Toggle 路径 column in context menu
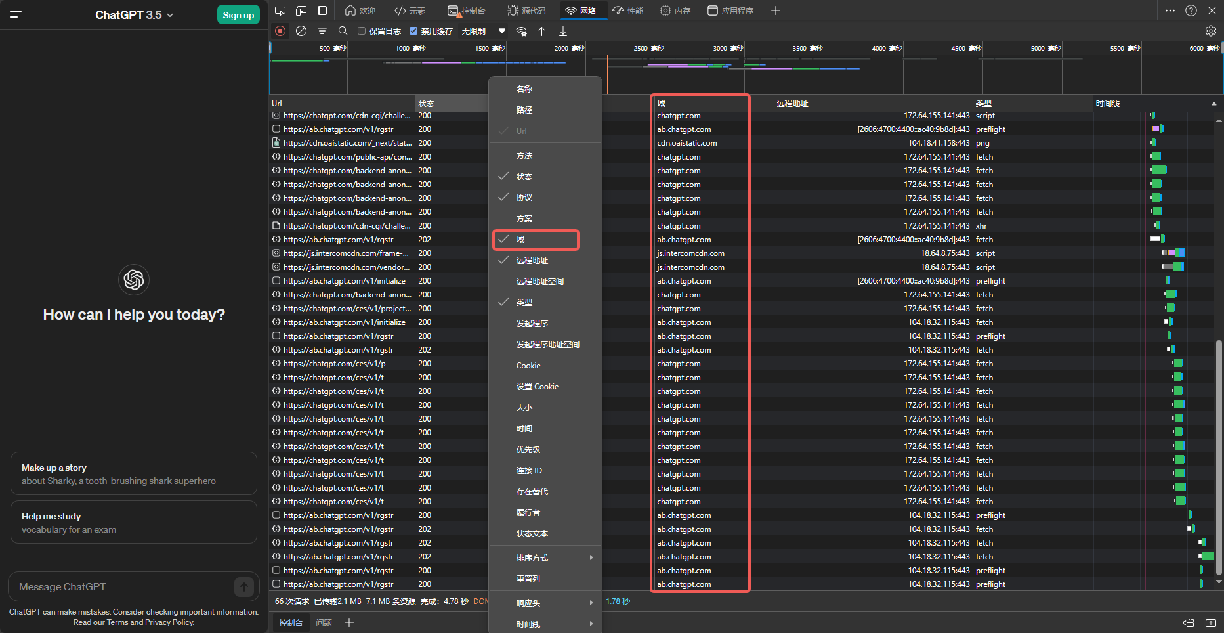Screen dimensions: 1224x633 coord(545,110)
